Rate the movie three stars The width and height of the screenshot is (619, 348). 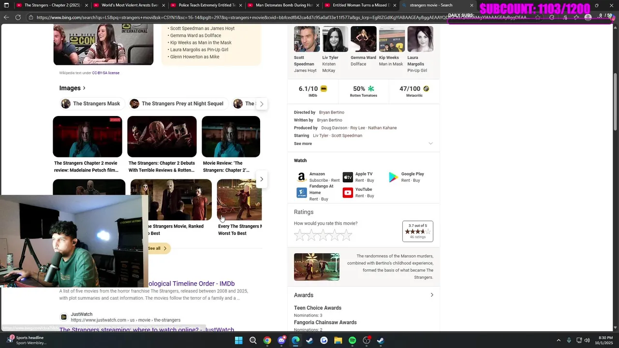(x=323, y=235)
